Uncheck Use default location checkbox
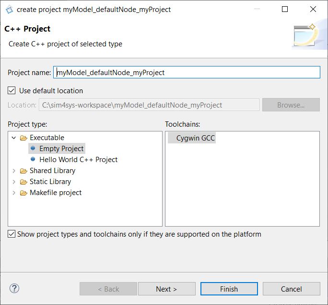Screen dimensions: 328x305 (x=12, y=91)
